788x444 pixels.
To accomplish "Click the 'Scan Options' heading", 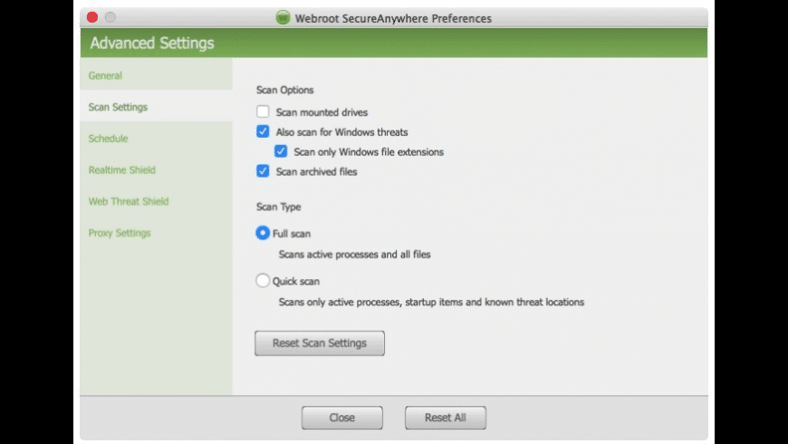I will [285, 90].
